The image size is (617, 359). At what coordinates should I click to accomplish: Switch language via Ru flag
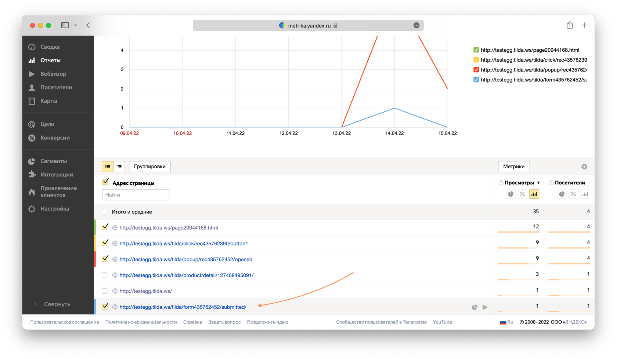(506, 322)
